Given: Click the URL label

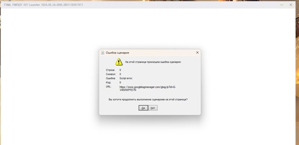Looking at the screenshot, I should [x=109, y=87].
